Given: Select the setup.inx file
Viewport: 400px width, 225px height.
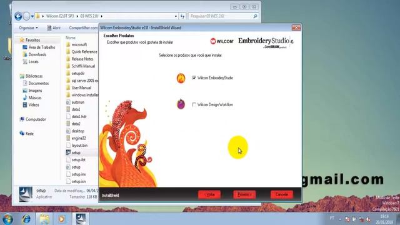Looking at the screenshot, I should coord(79,174).
